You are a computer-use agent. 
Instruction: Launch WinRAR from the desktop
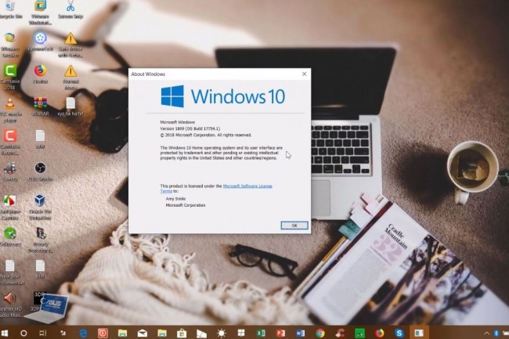40,106
